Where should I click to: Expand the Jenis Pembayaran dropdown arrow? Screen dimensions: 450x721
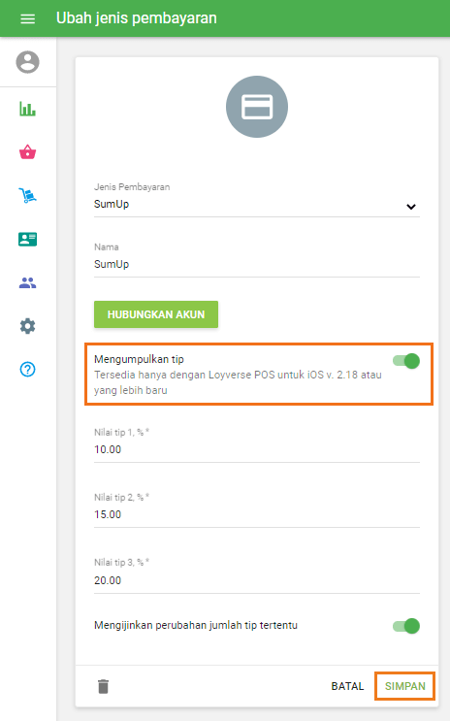pyautogui.click(x=411, y=207)
